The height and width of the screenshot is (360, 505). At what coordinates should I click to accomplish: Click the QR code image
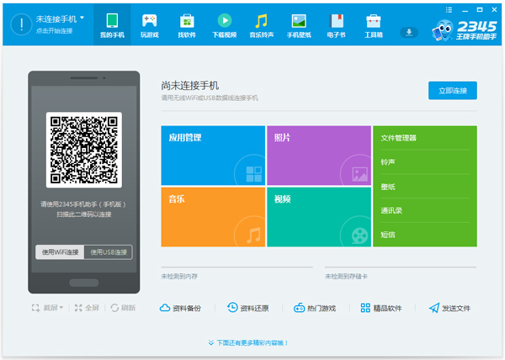click(83, 150)
